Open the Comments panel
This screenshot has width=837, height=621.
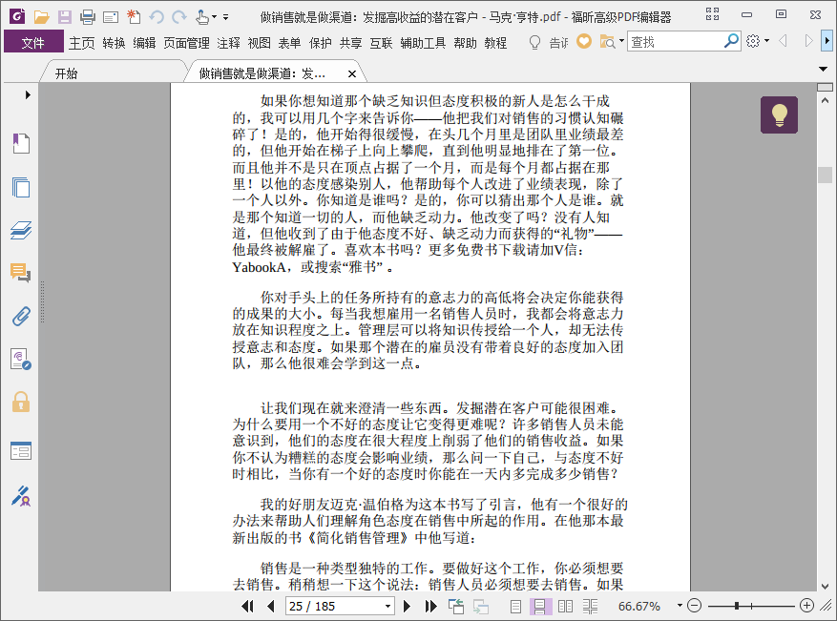click(x=21, y=273)
